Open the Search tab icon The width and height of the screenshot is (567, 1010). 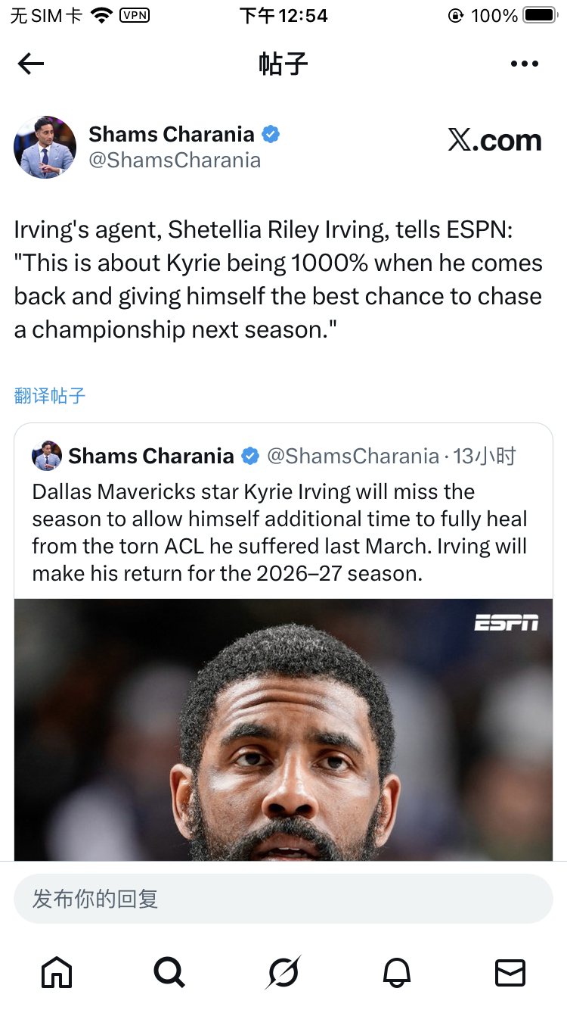point(169,973)
